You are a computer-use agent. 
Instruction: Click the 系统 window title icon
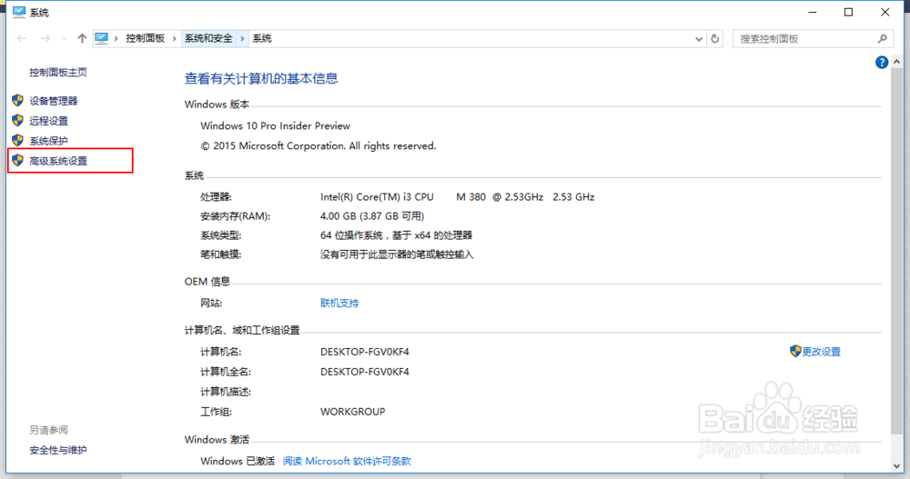coord(19,12)
